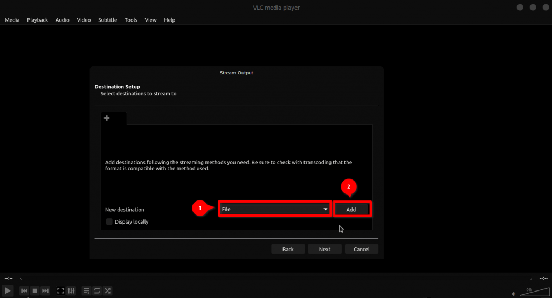The image size is (552, 298).
Task: Click the Add destination button
Action: pyautogui.click(x=351, y=209)
